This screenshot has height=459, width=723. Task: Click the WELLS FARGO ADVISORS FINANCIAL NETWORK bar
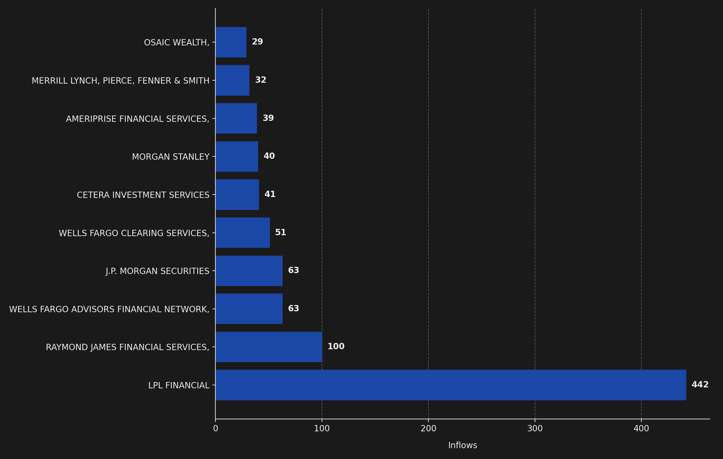249,309
